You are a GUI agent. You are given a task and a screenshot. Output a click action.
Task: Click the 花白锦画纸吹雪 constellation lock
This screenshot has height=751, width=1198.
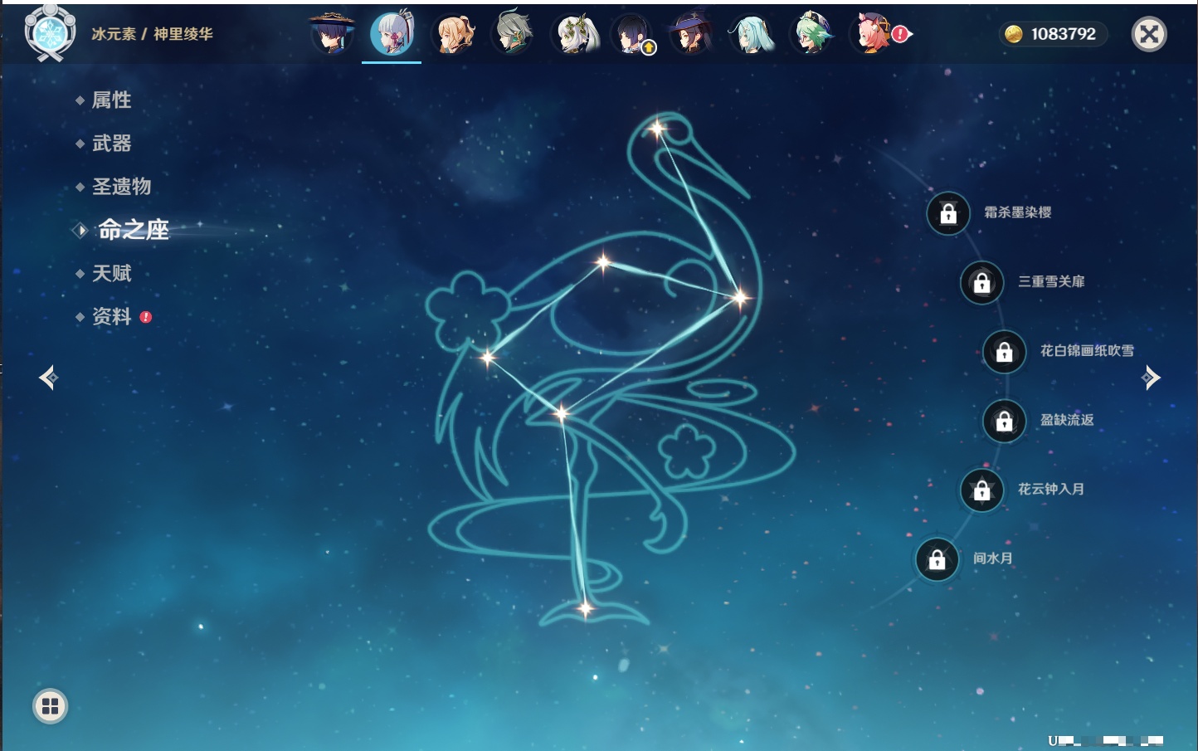1004,352
